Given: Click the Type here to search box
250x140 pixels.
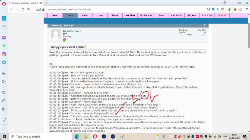Looking at the screenshot, I should point(41,136).
